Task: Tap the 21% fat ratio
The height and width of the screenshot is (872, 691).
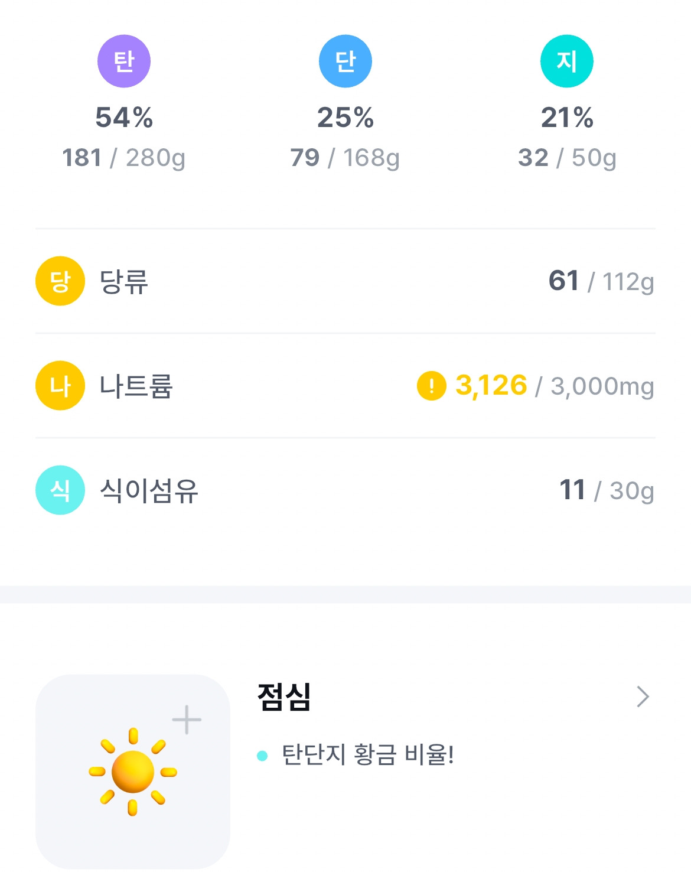Action: 567,118
